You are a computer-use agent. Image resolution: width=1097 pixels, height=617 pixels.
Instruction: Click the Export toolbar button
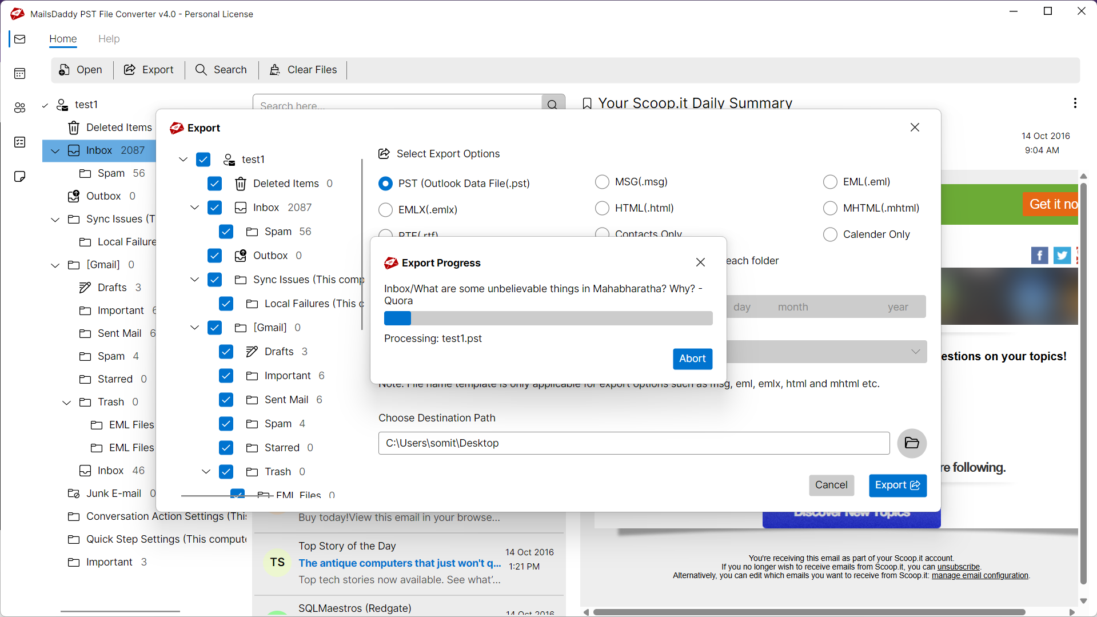coord(149,70)
